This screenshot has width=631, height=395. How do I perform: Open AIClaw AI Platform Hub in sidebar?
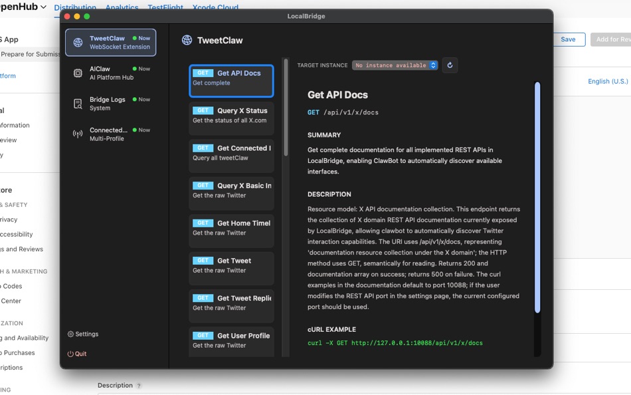(111, 73)
